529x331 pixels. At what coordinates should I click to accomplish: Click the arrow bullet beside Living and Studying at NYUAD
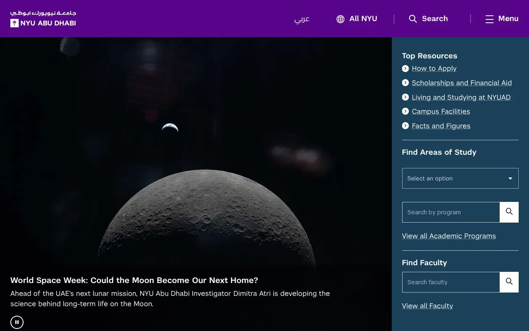coord(405,97)
